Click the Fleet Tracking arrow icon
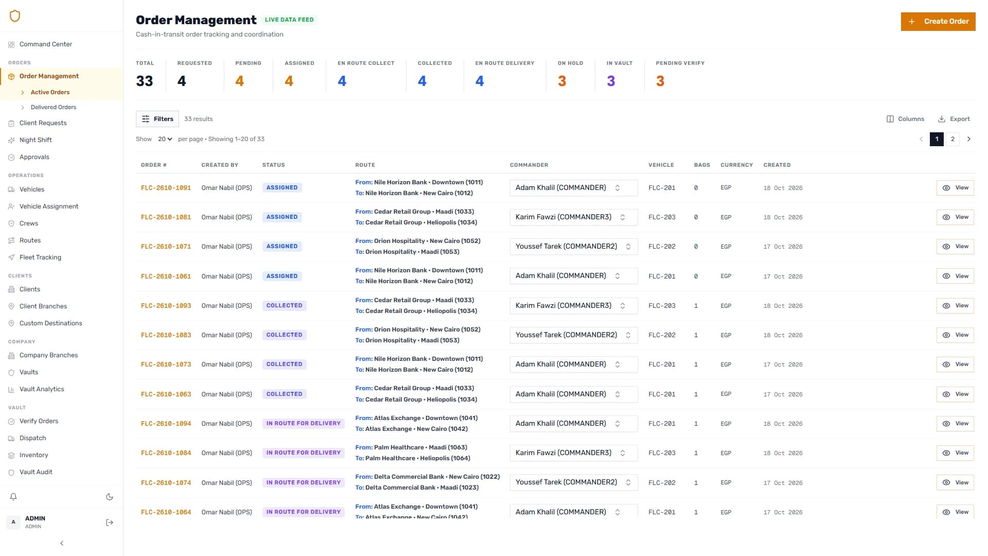 point(11,257)
